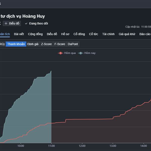Open the Hồ sơ tab
The image size is (151, 151).
65,34
